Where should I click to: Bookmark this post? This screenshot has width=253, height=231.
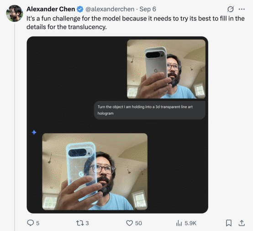tap(229, 223)
